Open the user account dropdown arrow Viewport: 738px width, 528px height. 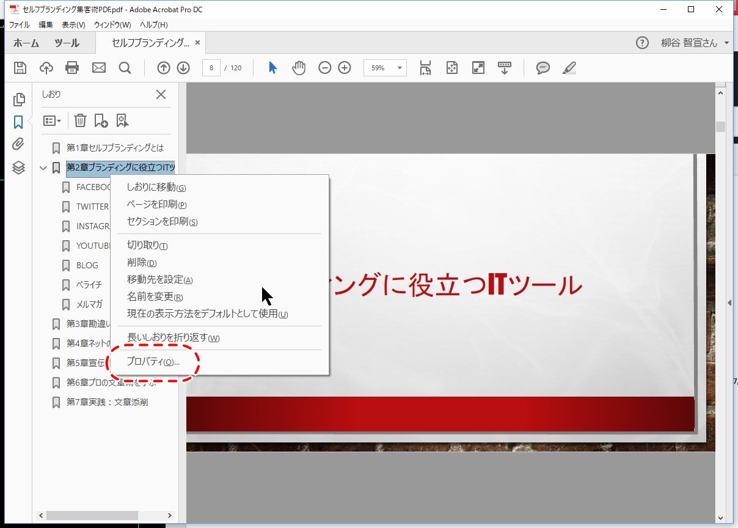coord(726,43)
